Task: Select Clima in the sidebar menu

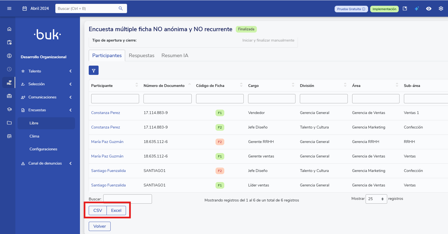Action: coord(35,136)
